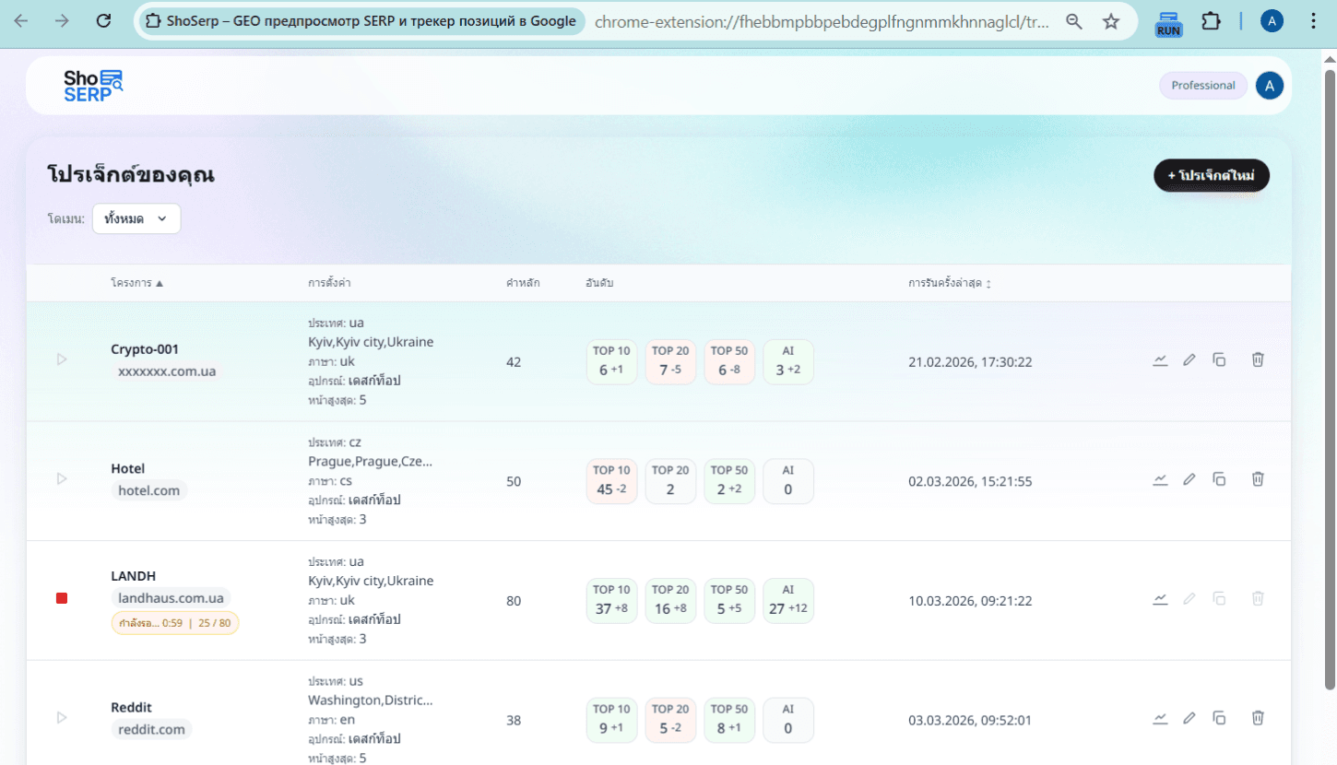1337x765 pixels.
Task: Open the browser zoom magnifier icon
Action: click(x=1073, y=21)
